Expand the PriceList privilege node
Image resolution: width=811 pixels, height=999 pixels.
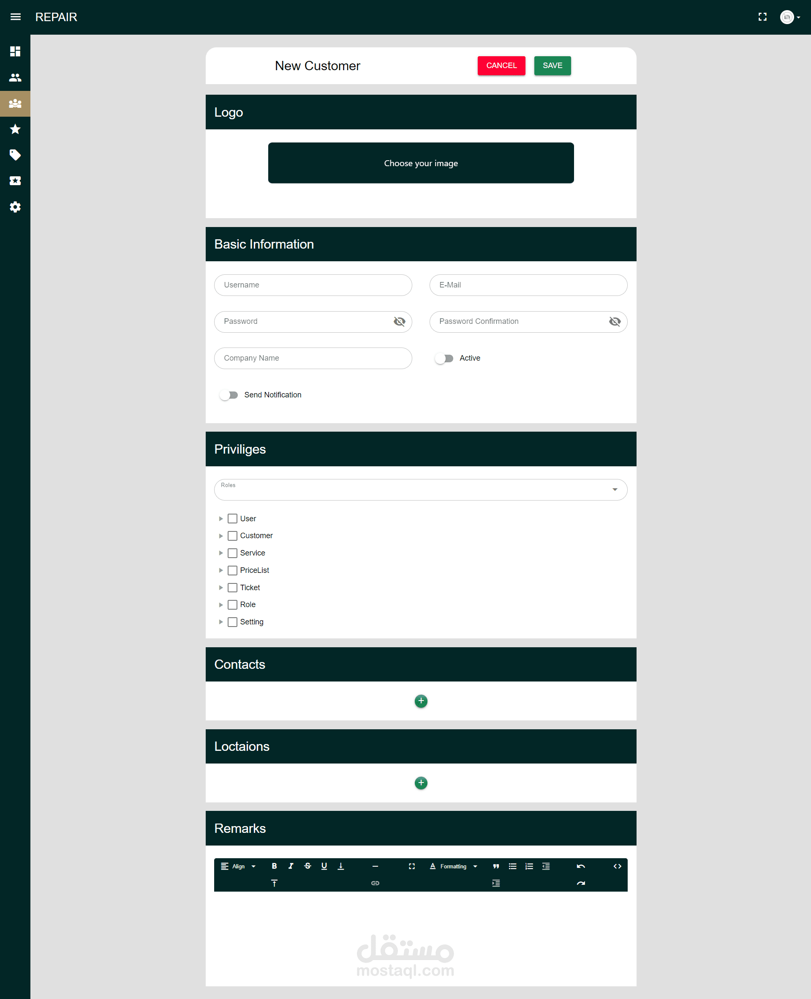point(221,570)
